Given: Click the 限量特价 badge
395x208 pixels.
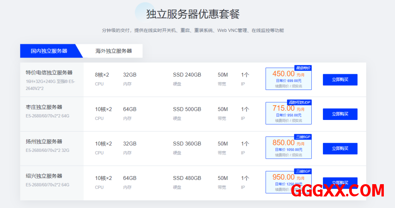Looking at the screenshot, I should (303, 68).
